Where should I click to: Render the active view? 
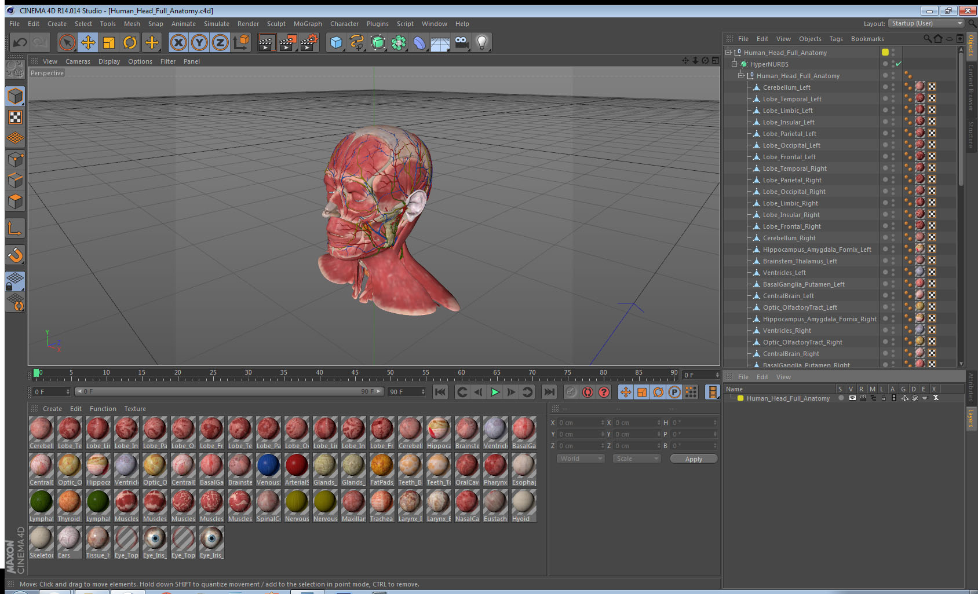pyautogui.click(x=267, y=42)
